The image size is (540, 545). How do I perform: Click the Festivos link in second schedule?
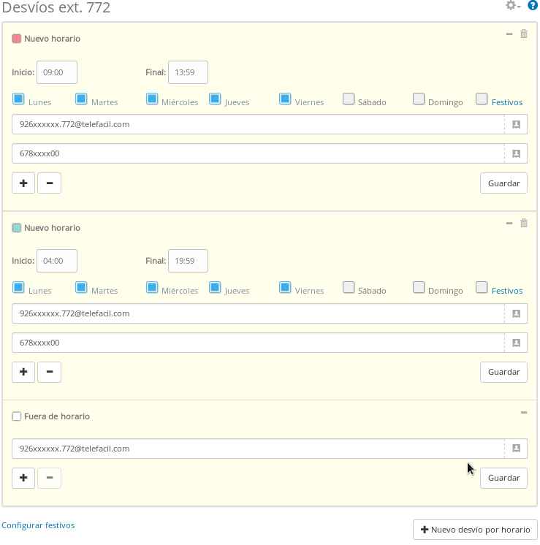pos(507,291)
